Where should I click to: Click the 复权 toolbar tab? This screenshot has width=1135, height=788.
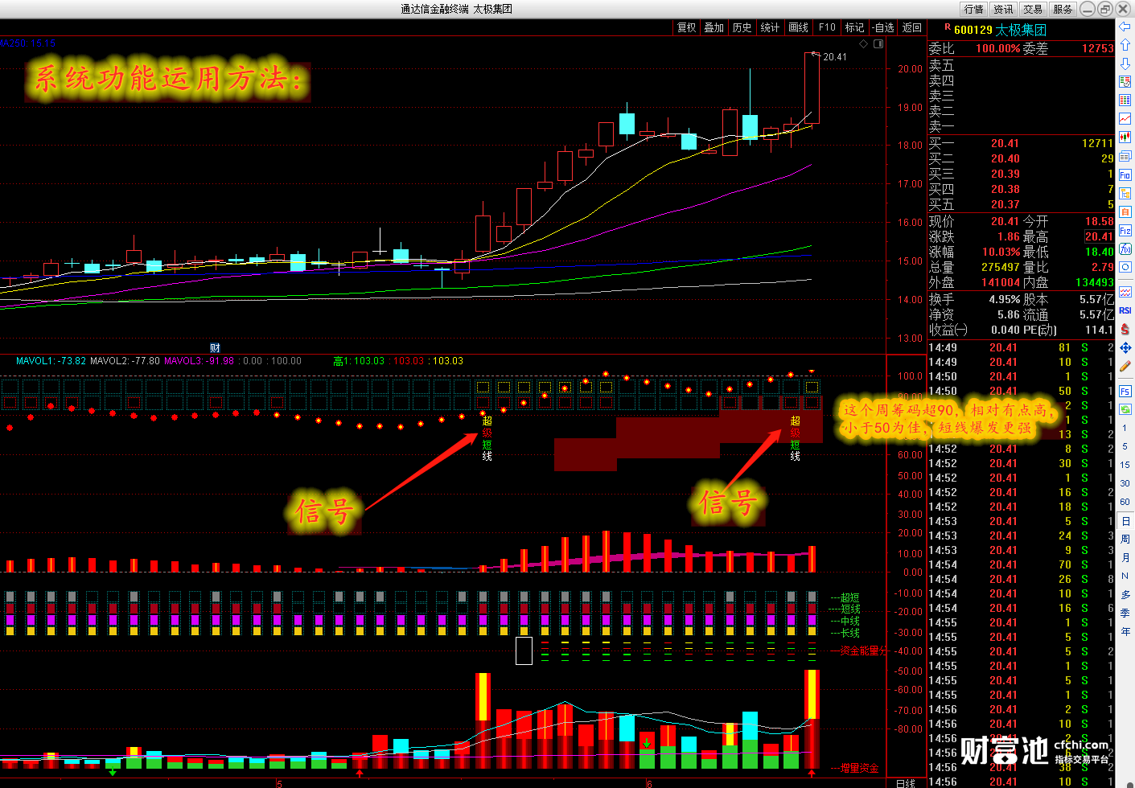tap(686, 27)
